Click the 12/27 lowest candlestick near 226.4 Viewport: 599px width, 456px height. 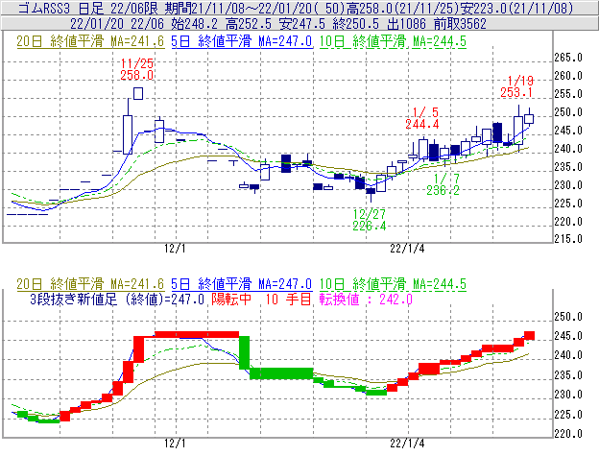[x=371, y=194]
